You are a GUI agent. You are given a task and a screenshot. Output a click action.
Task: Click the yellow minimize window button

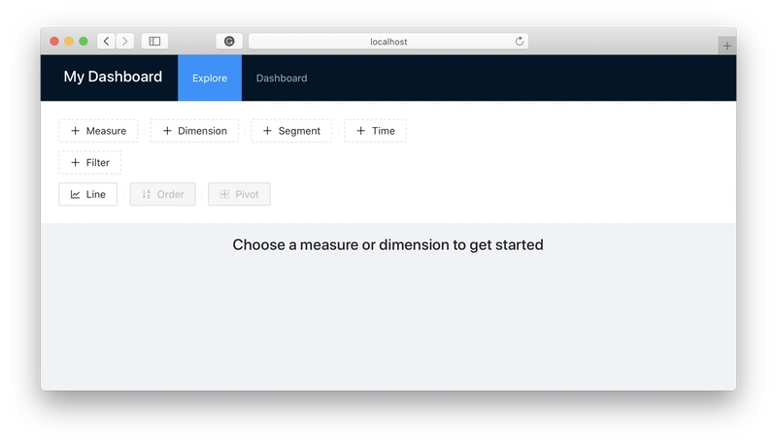(x=69, y=41)
